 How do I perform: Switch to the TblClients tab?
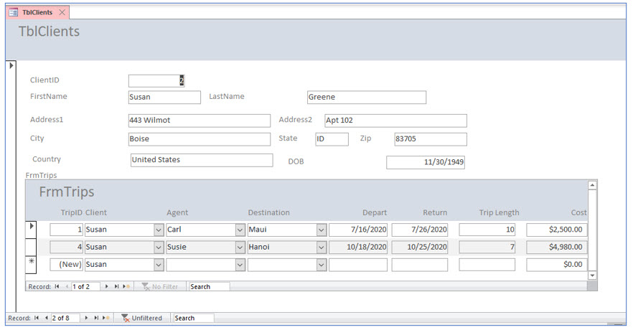tap(37, 12)
